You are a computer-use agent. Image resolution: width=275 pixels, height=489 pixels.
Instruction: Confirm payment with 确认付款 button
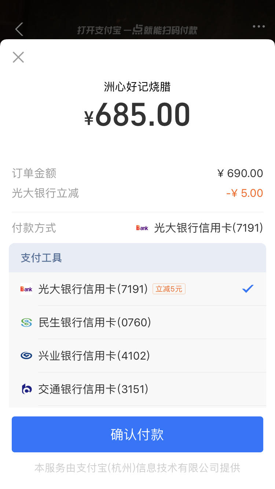pos(137,434)
